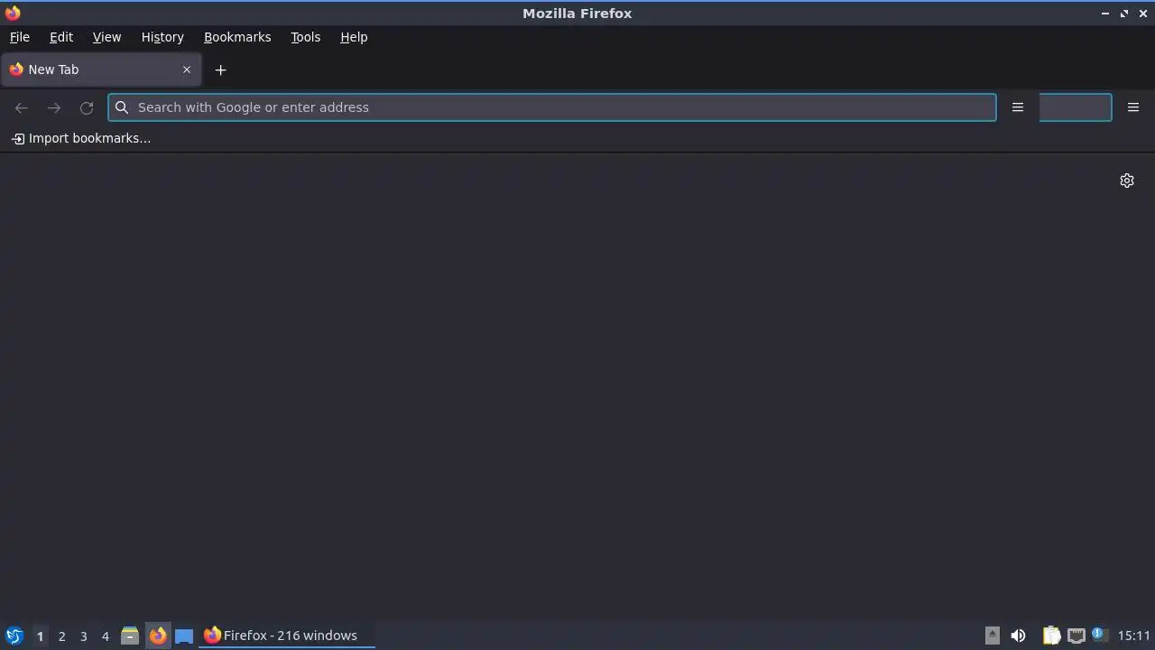Close the New Tab tab

(187, 70)
